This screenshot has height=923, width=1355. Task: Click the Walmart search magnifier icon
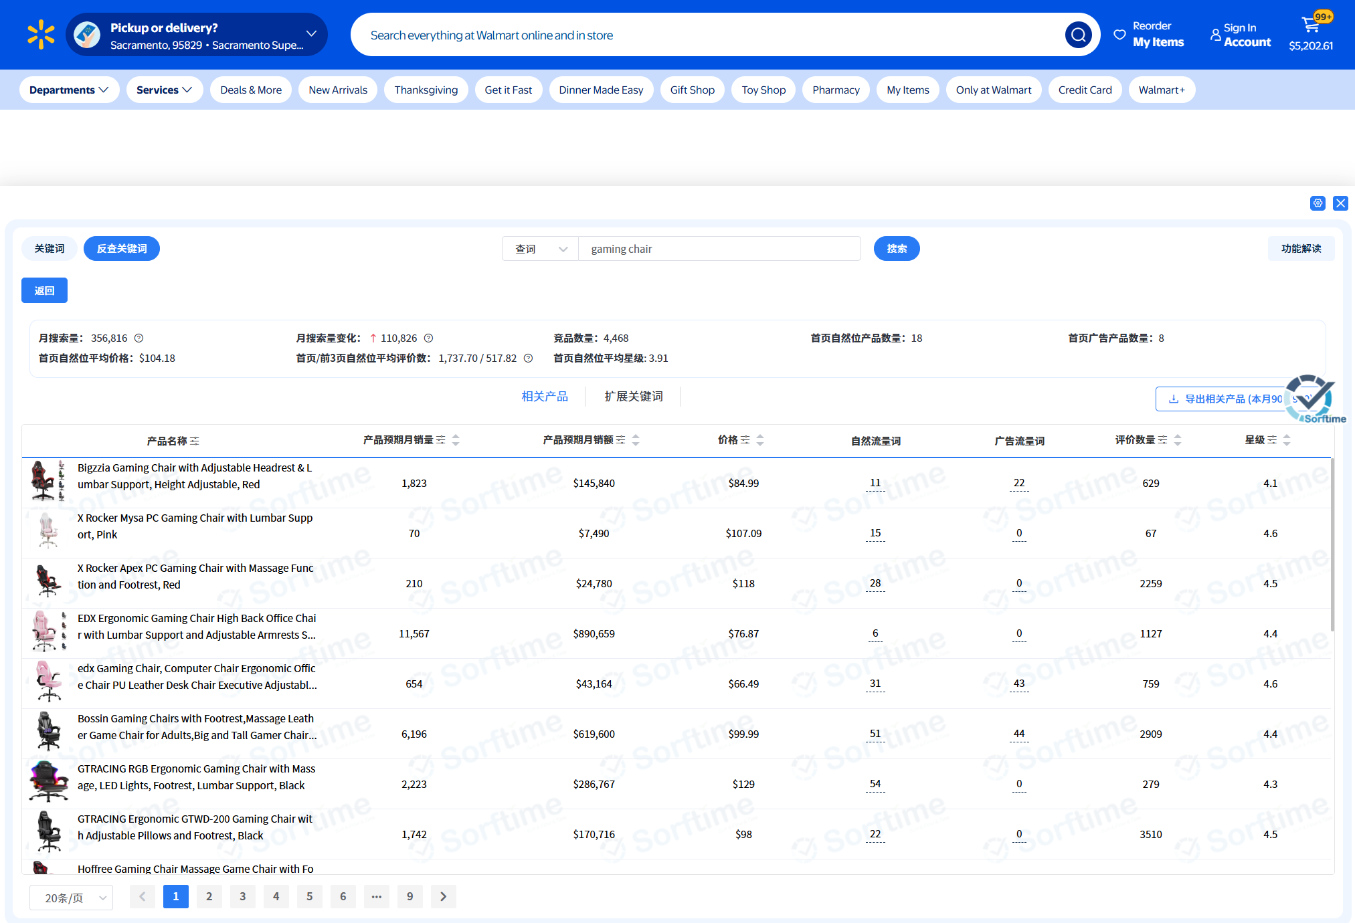pos(1077,35)
